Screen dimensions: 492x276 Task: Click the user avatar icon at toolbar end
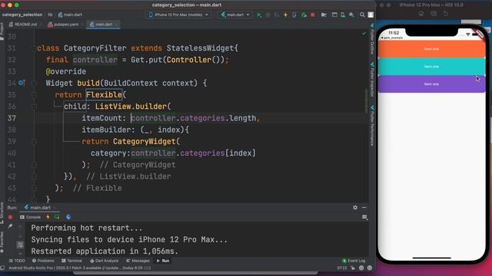[x=371, y=15]
